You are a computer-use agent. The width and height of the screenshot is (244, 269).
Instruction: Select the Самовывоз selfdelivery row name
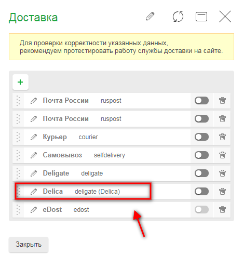pos(62,155)
